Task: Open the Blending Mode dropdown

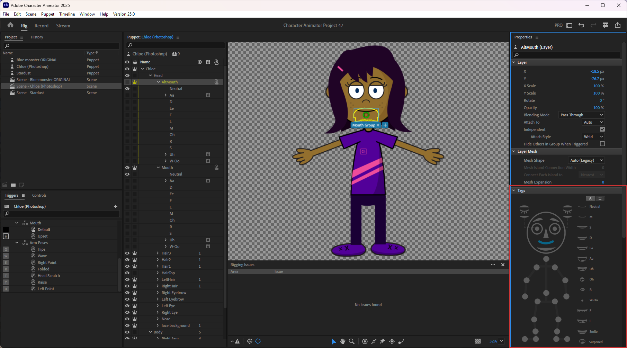Action: (581, 115)
